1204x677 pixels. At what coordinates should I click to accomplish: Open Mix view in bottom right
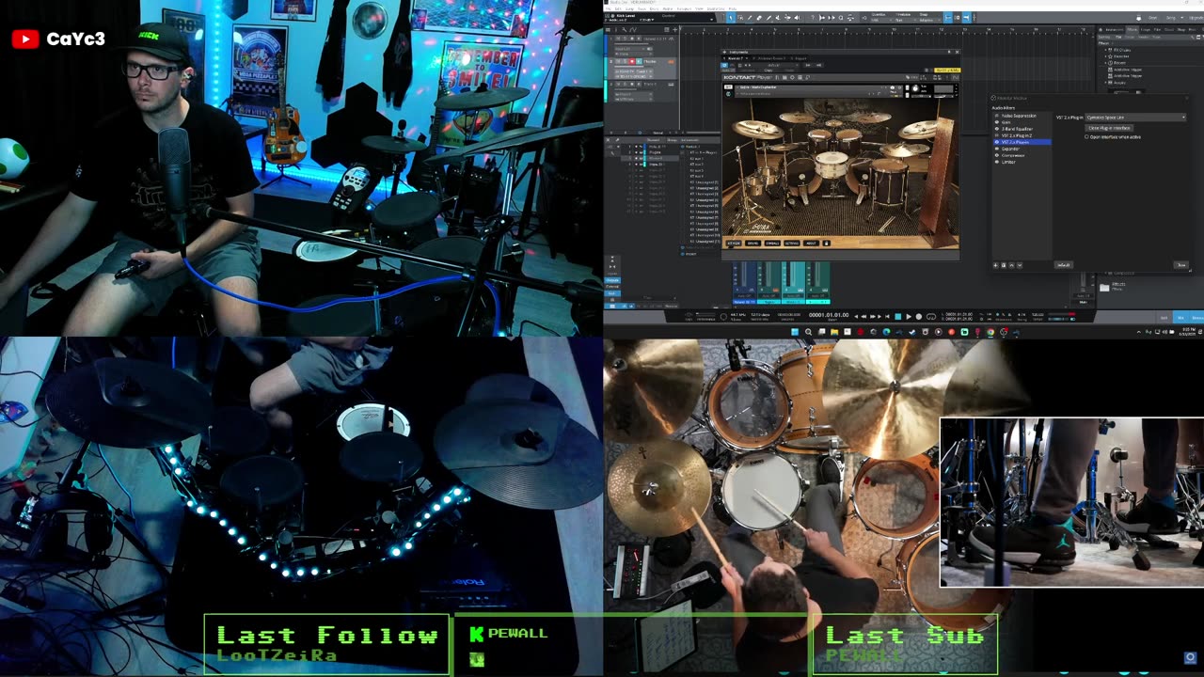[x=1181, y=318]
